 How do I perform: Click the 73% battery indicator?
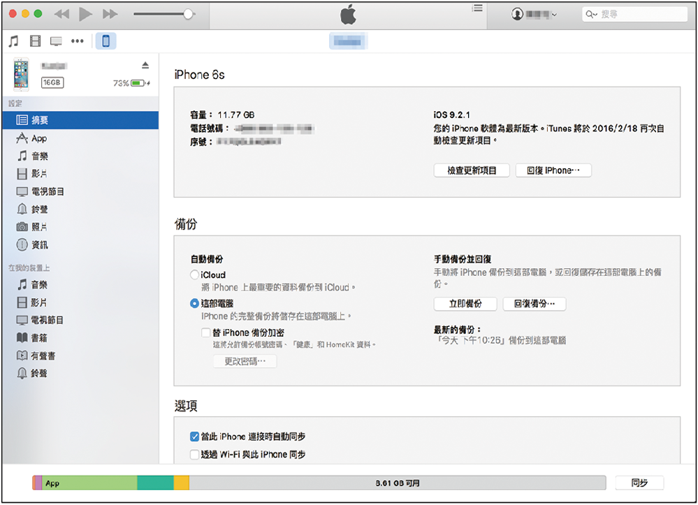131,83
